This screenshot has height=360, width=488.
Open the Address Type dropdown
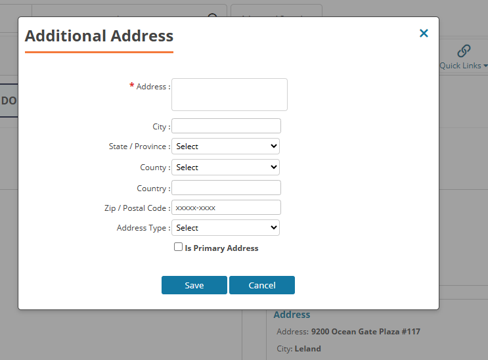coord(225,228)
